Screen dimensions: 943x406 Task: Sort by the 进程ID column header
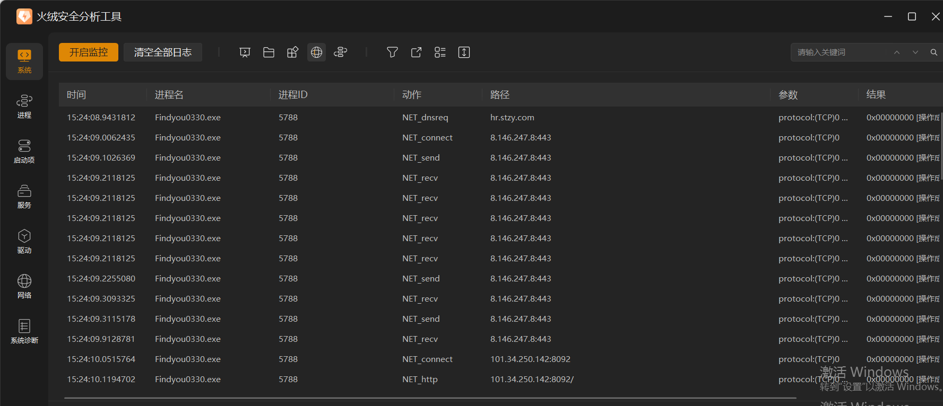pyautogui.click(x=332, y=95)
